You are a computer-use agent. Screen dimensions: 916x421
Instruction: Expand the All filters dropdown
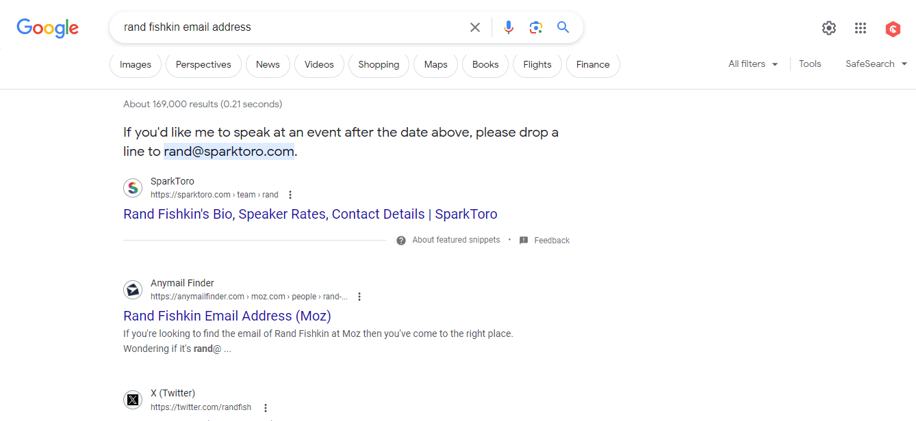[753, 64]
